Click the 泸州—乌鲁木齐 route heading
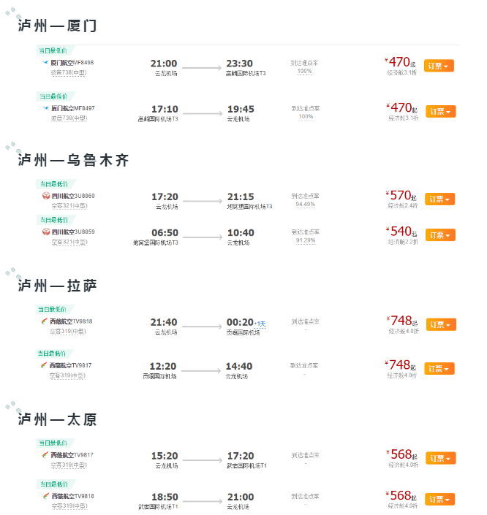487x515 pixels. pyautogui.click(x=73, y=160)
